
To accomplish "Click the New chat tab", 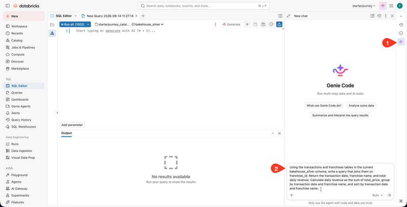I will point(301,16).
